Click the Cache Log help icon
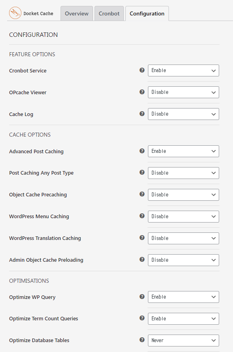Image resolution: width=233 pixels, height=352 pixels. (x=142, y=114)
